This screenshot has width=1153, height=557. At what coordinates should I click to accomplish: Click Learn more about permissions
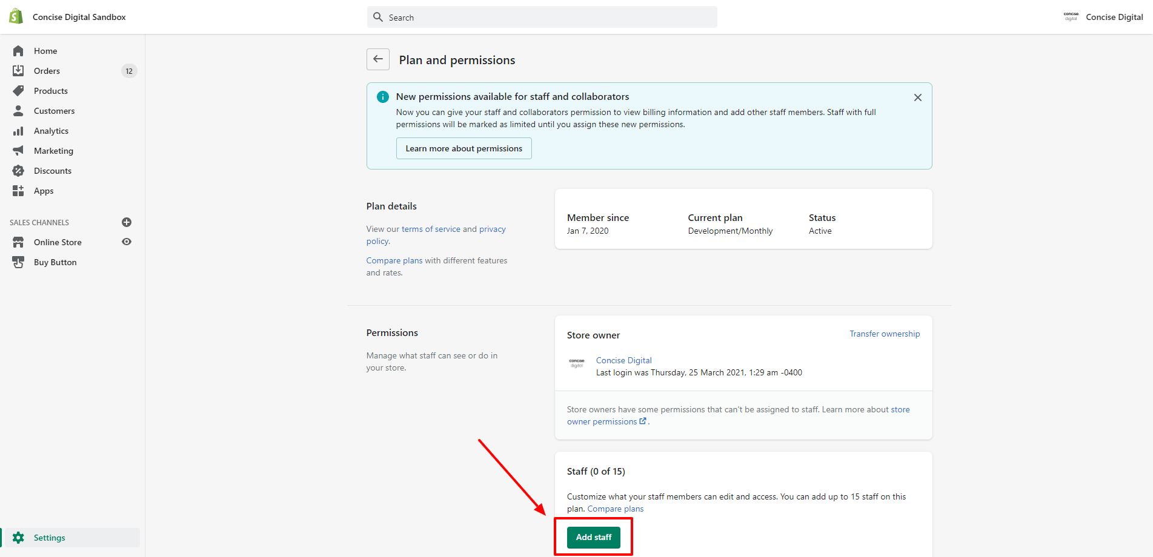[464, 148]
